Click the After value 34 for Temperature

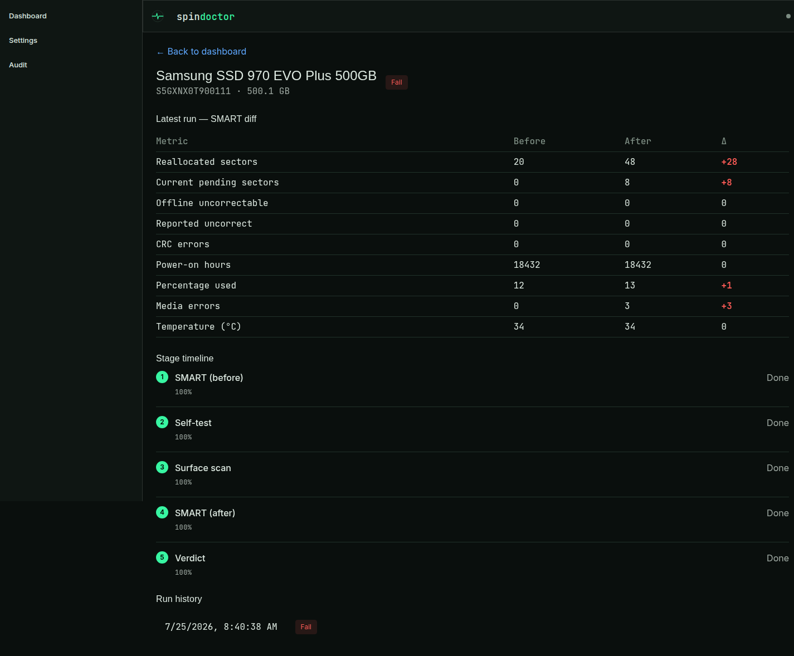click(x=630, y=327)
